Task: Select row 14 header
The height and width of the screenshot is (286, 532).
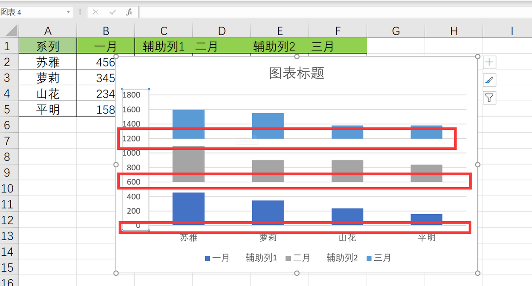Action: [9, 252]
